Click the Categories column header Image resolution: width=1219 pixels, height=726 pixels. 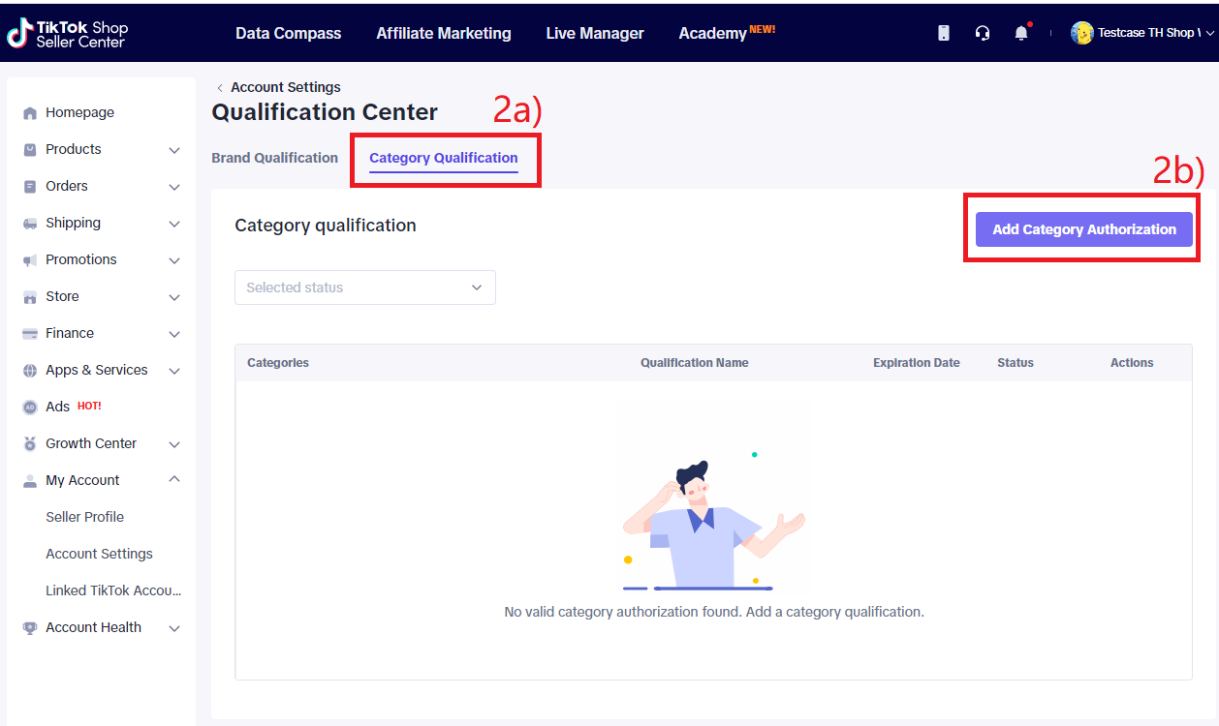(x=278, y=363)
